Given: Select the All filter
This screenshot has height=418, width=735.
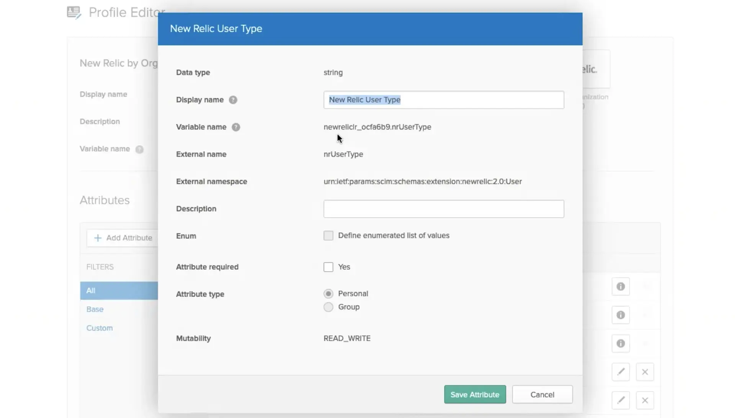Looking at the screenshot, I should tap(119, 291).
